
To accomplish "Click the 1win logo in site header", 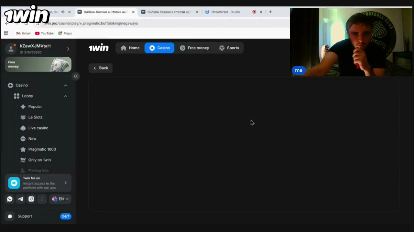I will tap(99, 48).
